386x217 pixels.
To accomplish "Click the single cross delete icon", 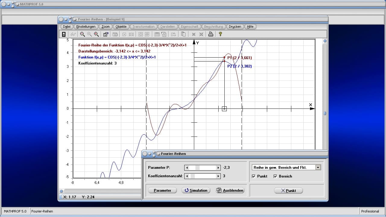I will [x=194, y=34].
